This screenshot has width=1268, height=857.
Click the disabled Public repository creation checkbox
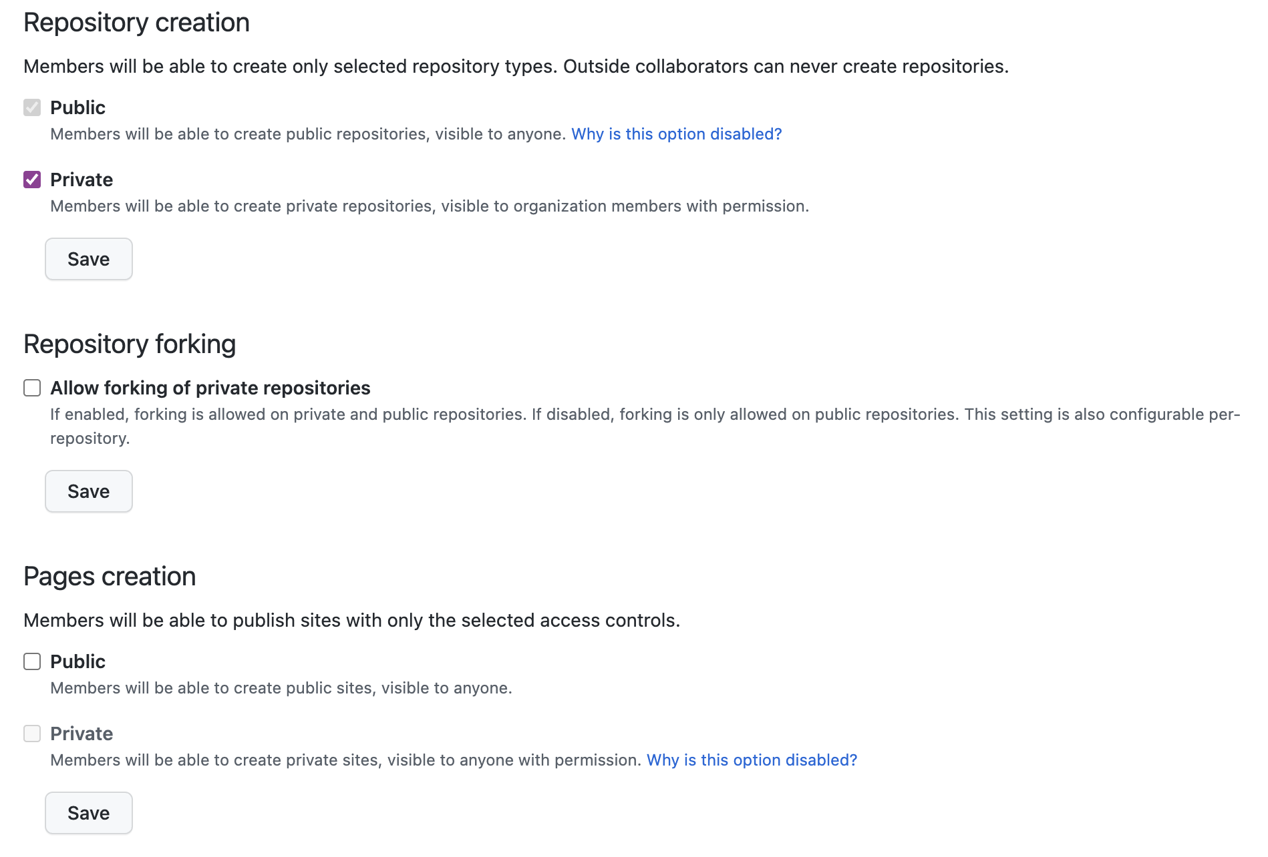(x=32, y=107)
